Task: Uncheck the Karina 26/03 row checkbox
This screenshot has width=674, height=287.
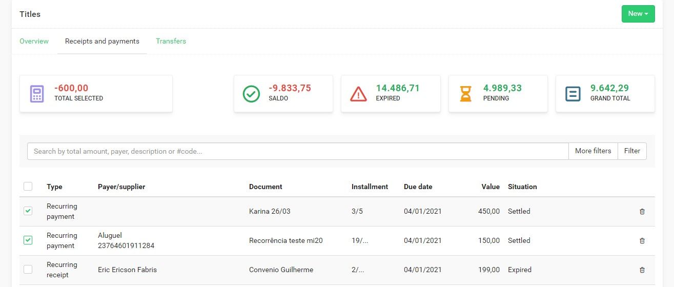Action: tap(28, 211)
